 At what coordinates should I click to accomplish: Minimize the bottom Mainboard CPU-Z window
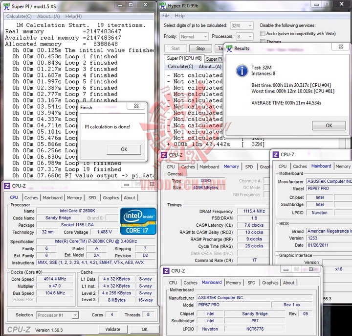point(286,269)
